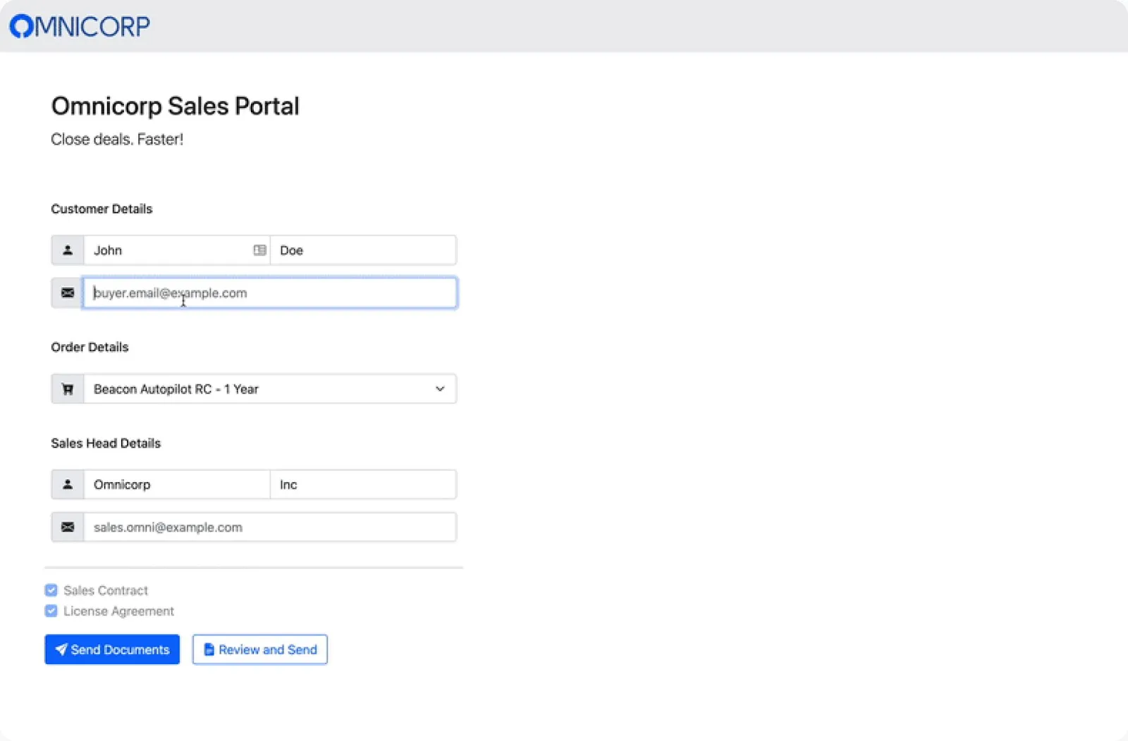1128x741 pixels.
Task: Click the Inc company suffix field
Action: tap(363, 484)
